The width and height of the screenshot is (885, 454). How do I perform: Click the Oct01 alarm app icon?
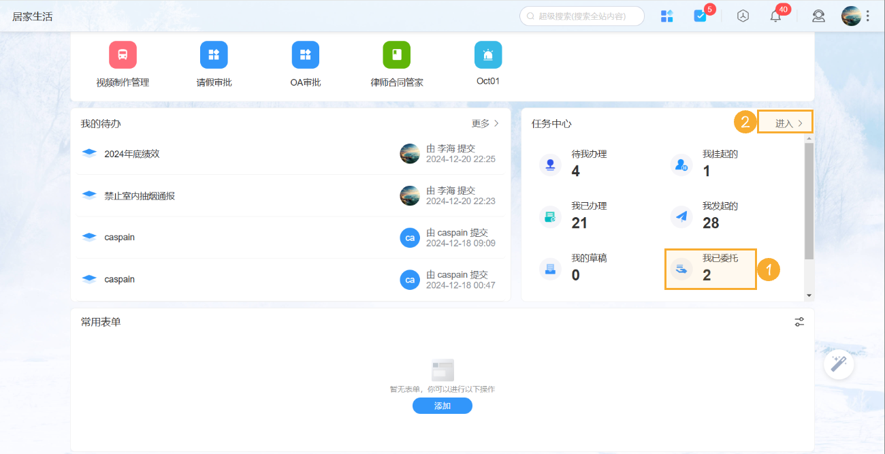click(x=487, y=55)
